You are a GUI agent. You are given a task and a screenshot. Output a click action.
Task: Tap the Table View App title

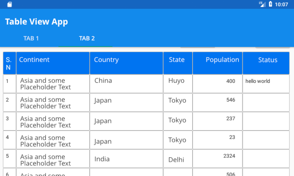(x=36, y=21)
